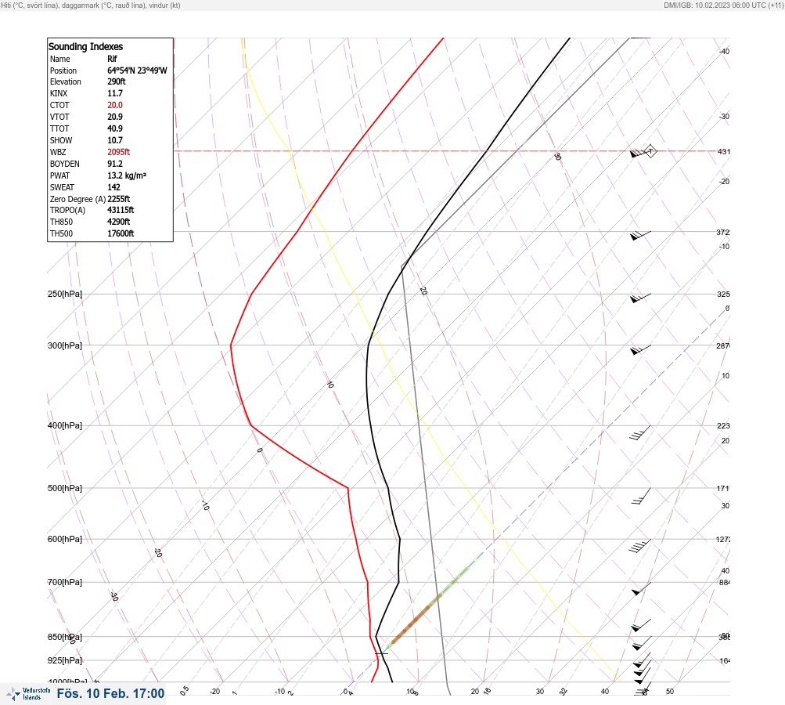Click the -40 label on the right axis
This screenshot has width=785, height=705.
coord(725,51)
